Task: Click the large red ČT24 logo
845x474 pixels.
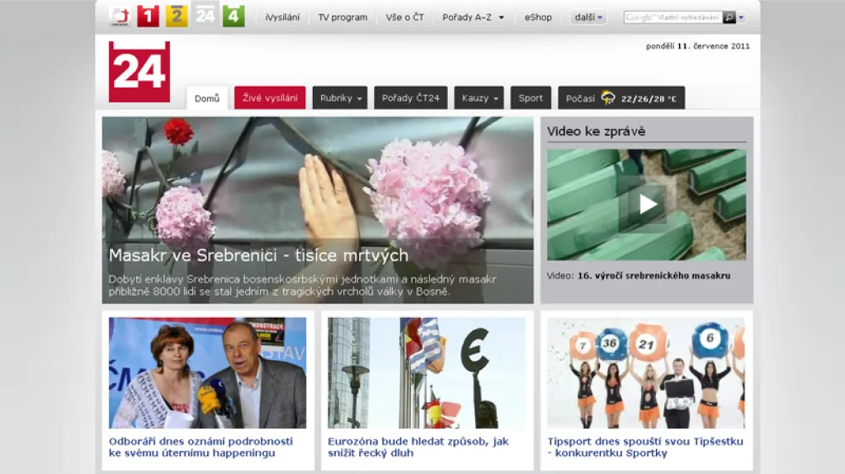Action: (139, 72)
